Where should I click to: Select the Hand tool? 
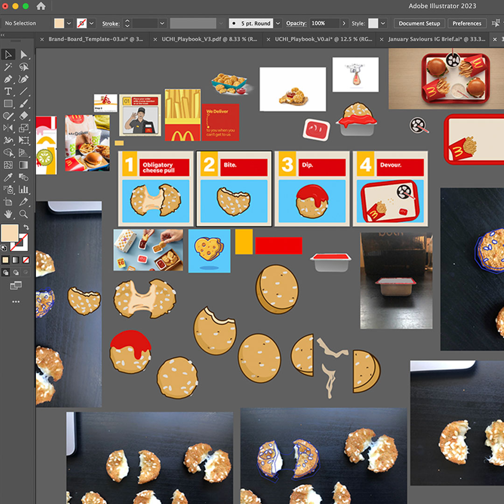click(x=8, y=214)
